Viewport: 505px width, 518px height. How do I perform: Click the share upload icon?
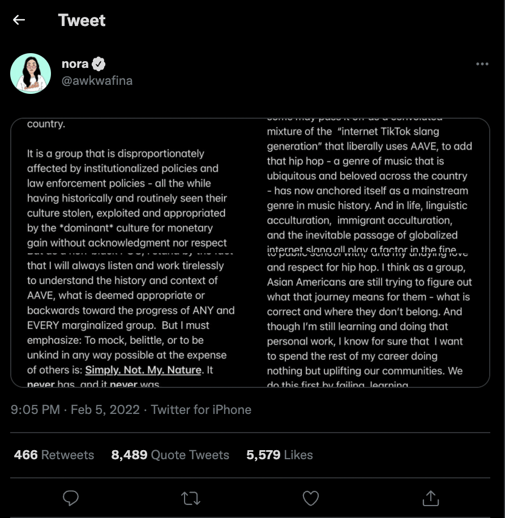pos(430,498)
